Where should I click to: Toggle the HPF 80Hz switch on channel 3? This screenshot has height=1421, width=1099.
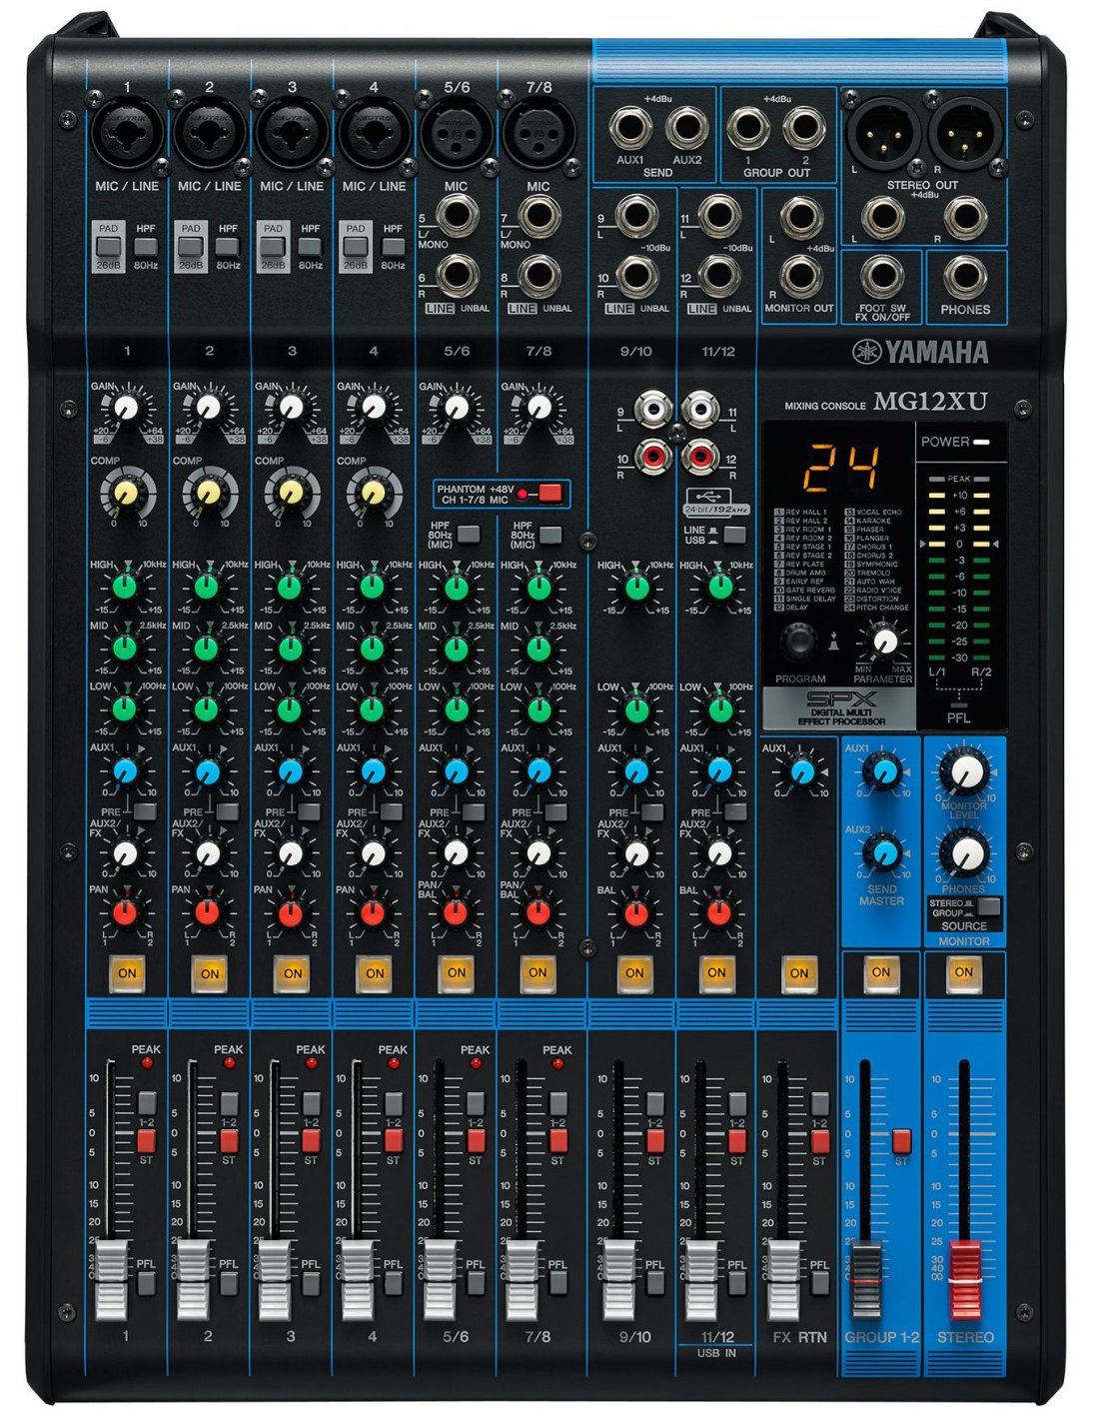tap(311, 245)
